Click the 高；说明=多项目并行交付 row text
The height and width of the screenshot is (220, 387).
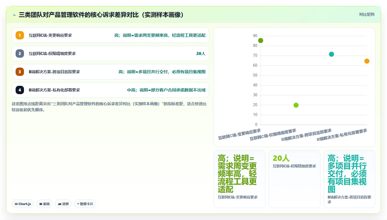tap(162, 72)
